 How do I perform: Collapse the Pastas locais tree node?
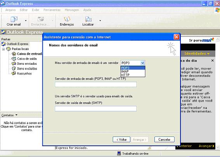tap(3, 49)
